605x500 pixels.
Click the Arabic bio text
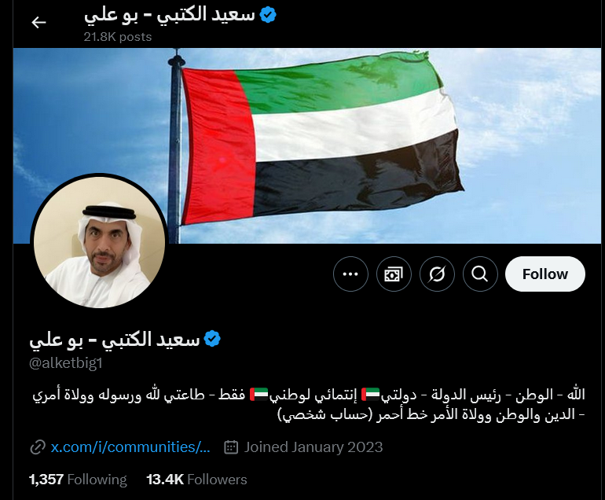pyautogui.click(x=309, y=404)
